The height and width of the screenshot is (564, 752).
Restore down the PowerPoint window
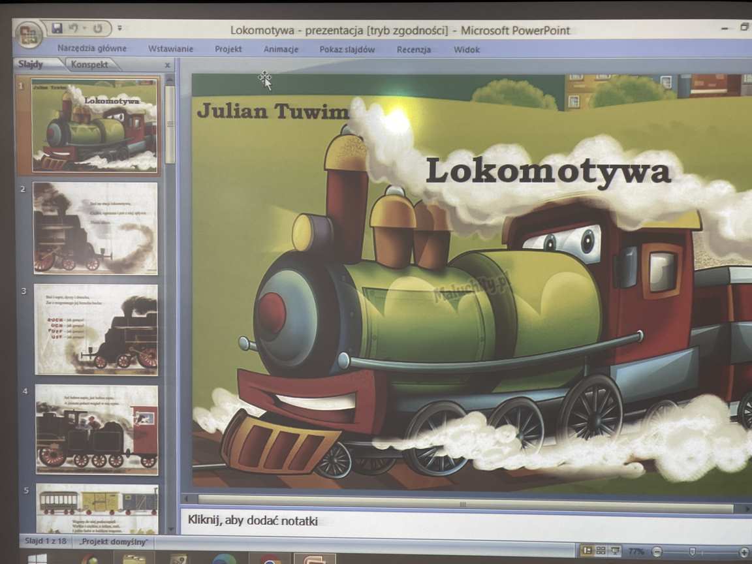click(x=744, y=27)
